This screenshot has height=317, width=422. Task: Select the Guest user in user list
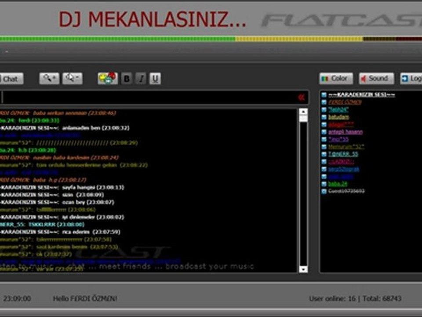(346, 191)
